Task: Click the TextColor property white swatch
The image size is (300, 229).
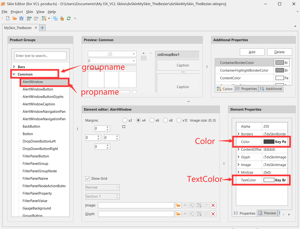Action: pyautogui.click(x=269, y=180)
